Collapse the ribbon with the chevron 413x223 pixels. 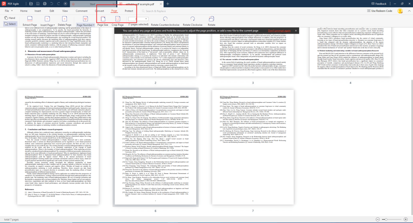[x=409, y=11]
